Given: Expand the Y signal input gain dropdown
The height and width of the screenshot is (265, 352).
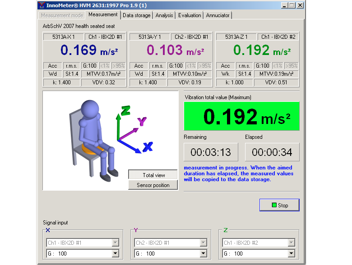Looking at the screenshot, I should tap(204, 254).
